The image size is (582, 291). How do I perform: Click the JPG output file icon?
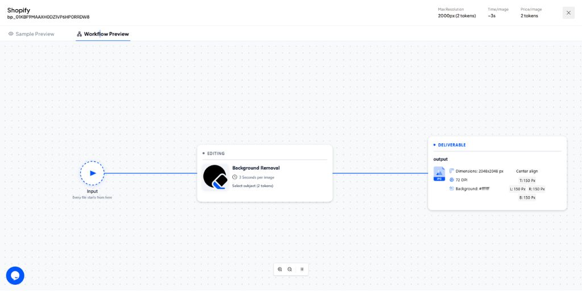(439, 174)
